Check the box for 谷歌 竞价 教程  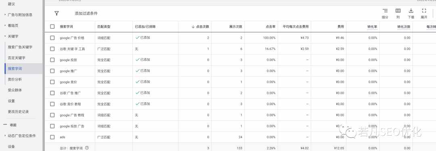(52, 104)
